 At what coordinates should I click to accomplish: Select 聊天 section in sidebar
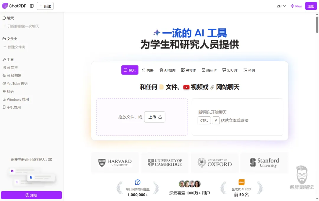(8, 18)
